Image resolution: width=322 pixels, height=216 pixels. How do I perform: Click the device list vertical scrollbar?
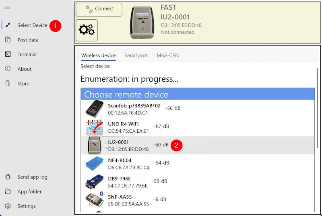click(x=317, y=108)
